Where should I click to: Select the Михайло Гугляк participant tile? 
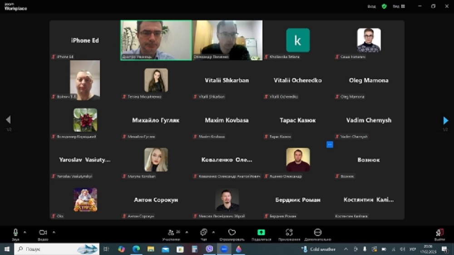coord(156,120)
